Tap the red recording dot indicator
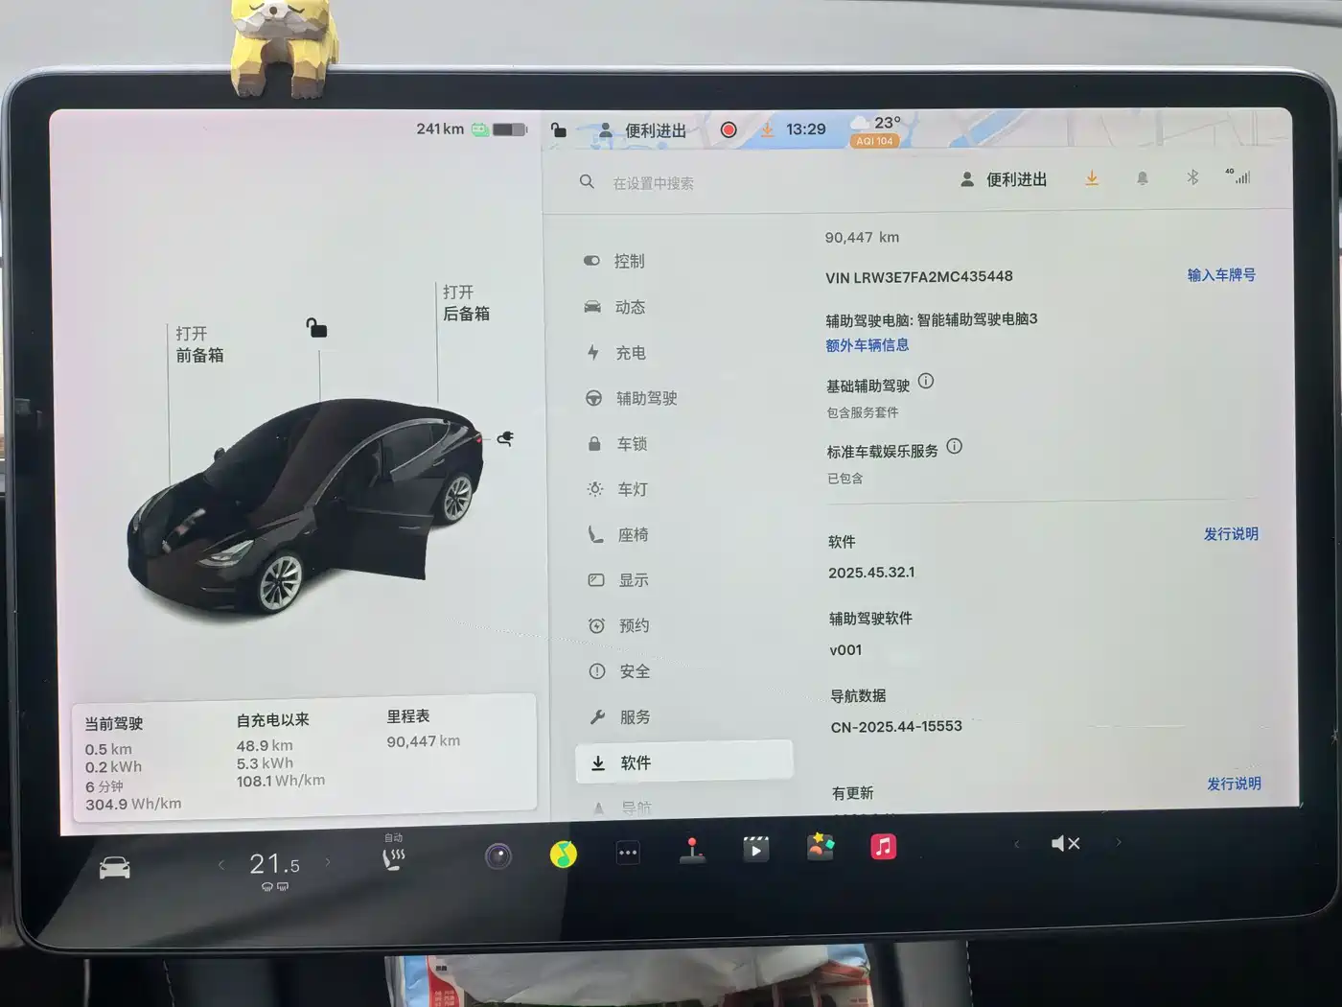 pos(729,129)
